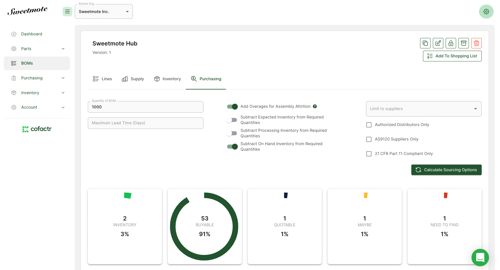The height and width of the screenshot is (270, 500).
Task: Open settings via the gear icon
Action: click(486, 12)
